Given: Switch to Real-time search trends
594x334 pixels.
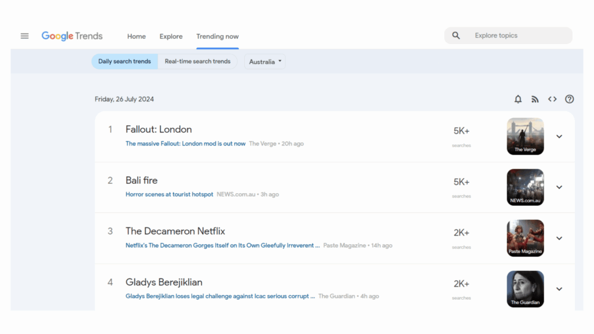Looking at the screenshot, I should tap(197, 61).
